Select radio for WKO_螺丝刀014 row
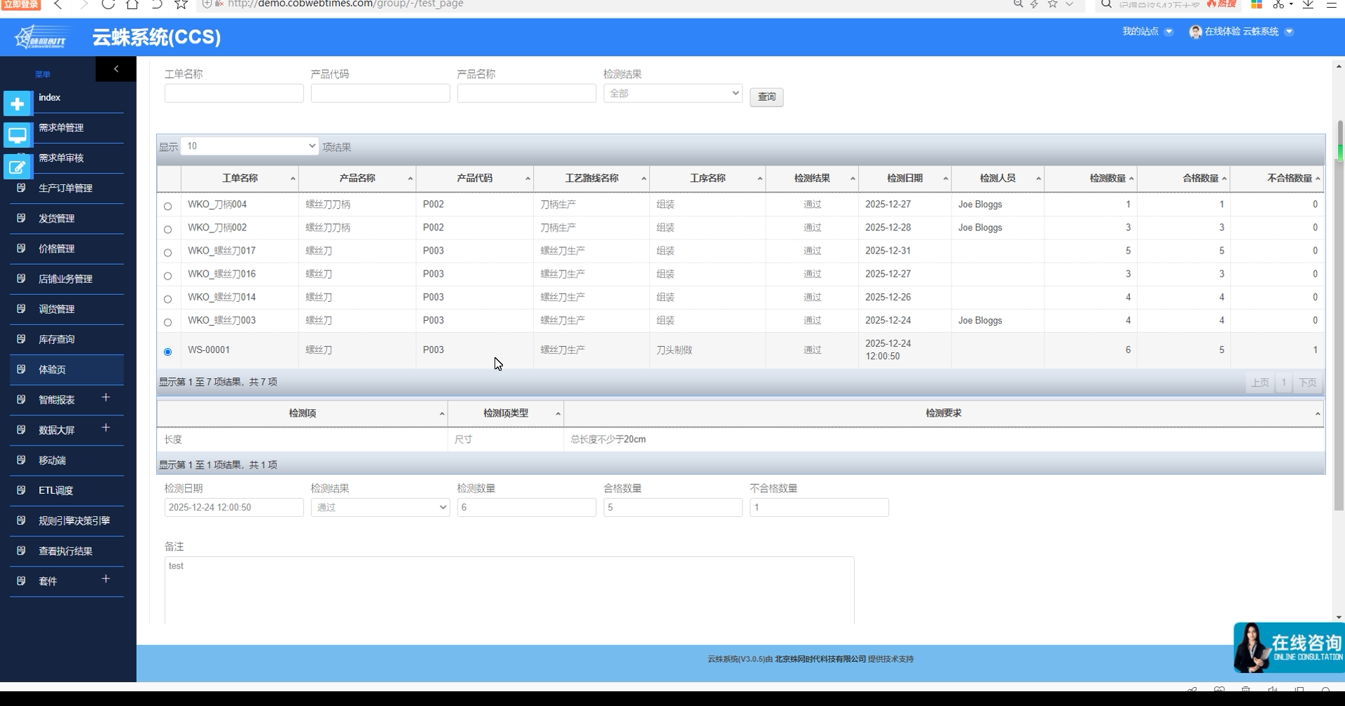 pyautogui.click(x=167, y=298)
